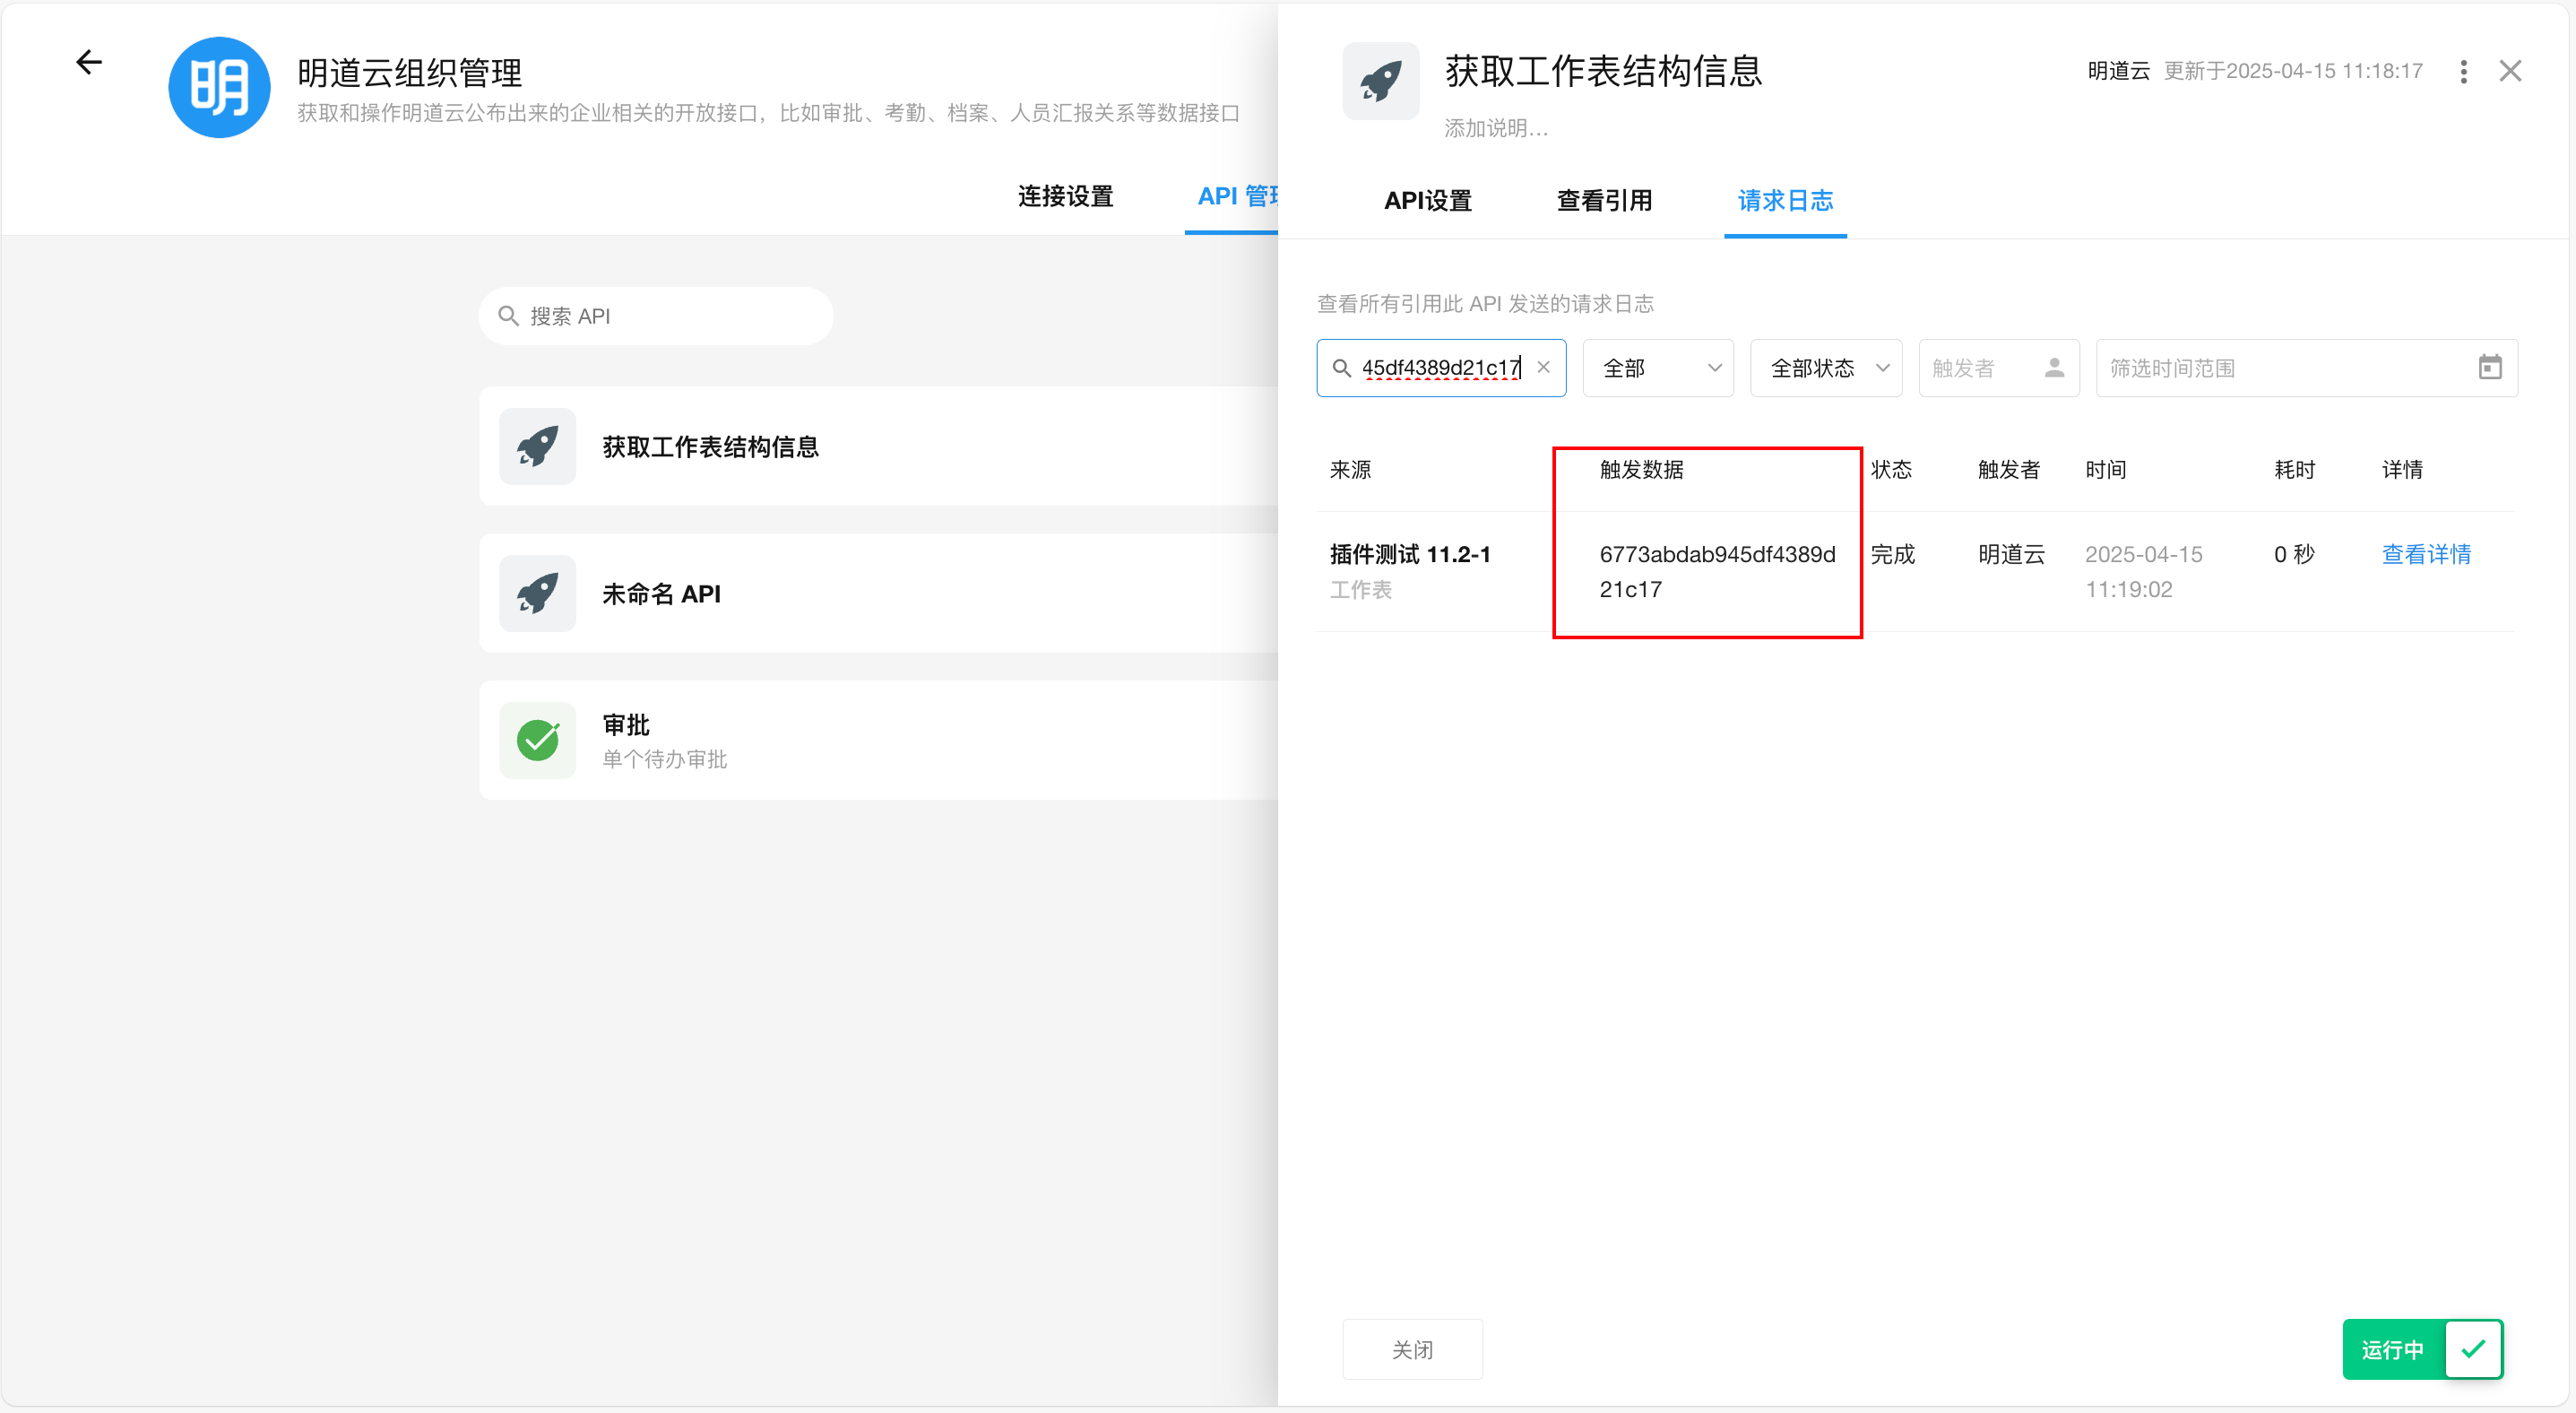The width and height of the screenshot is (2576, 1413).
Task: Click the source 插件测试 11.2-1
Action: coord(1410,554)
